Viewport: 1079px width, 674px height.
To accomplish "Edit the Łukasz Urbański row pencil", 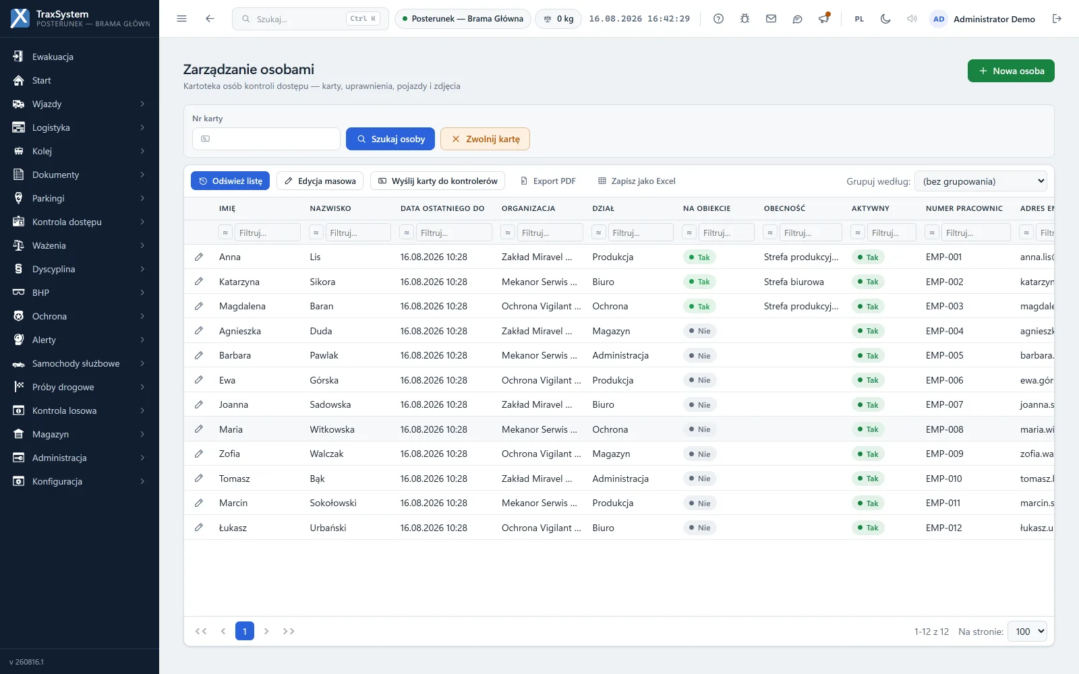I will click(199, 528).
